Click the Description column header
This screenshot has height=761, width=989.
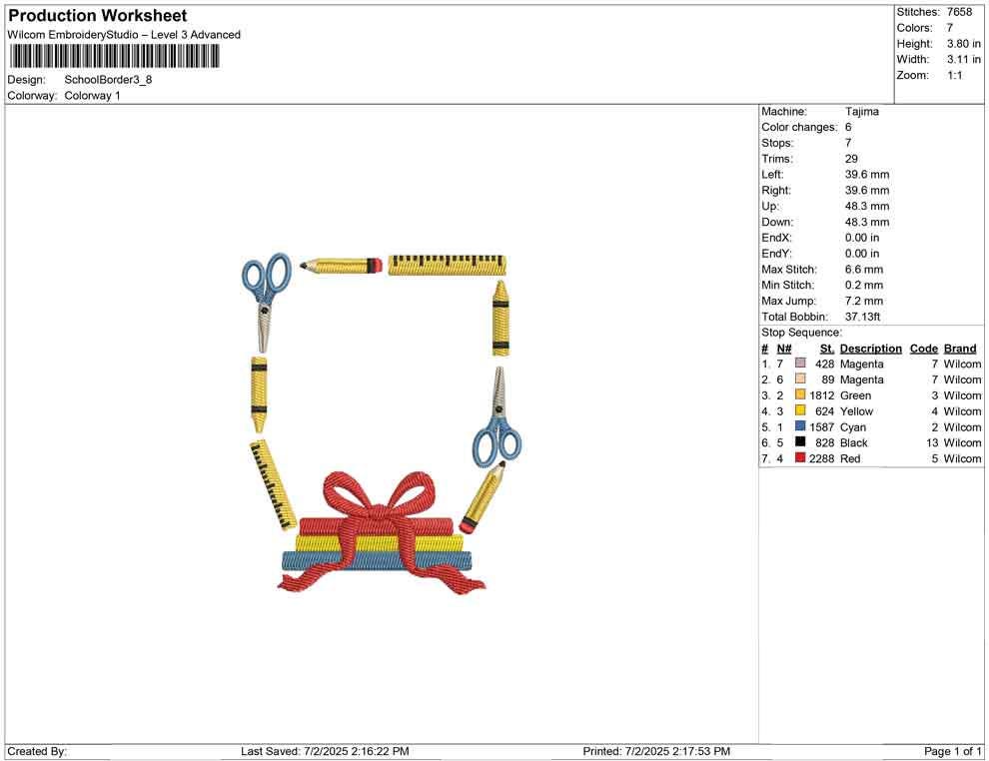[x=870, y=349]
